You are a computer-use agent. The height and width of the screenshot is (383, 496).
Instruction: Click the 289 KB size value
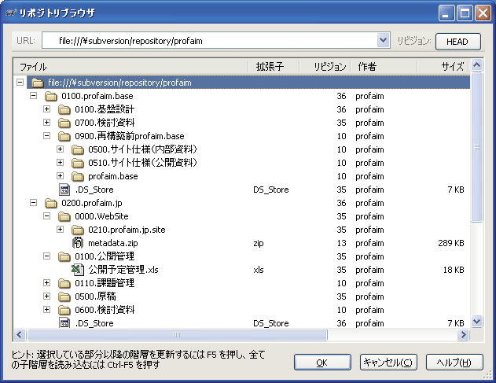(451, 243)
